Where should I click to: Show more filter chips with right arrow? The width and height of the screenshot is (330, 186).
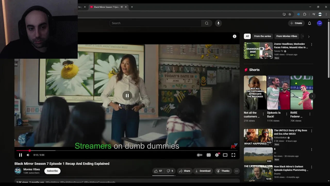click(309, 36)
